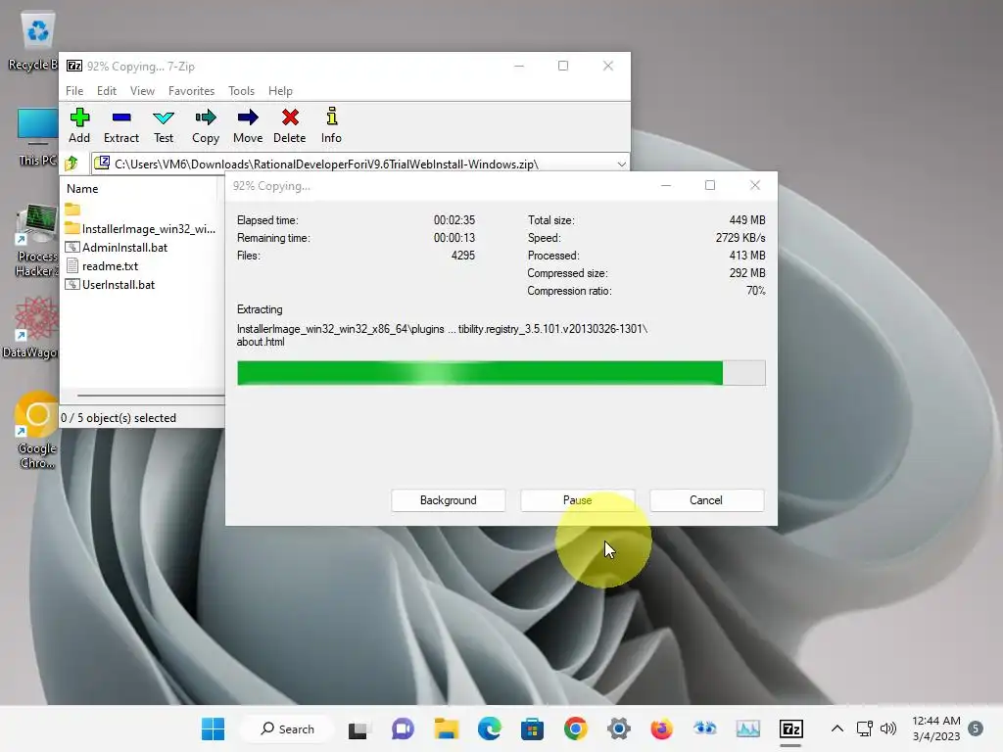The height and width of the screenshot is (752, 1003).
Task: Cancel the copying operation
Action: 706,500
